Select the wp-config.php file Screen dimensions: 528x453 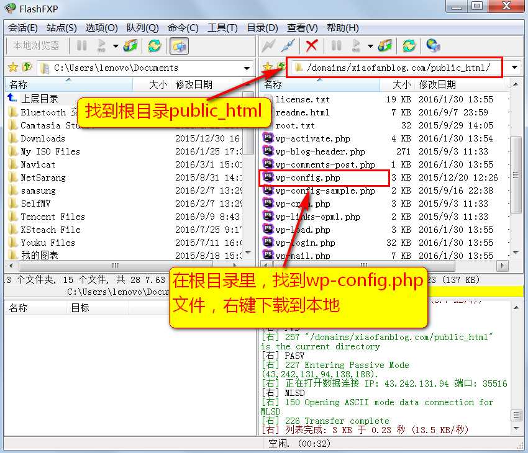tap(307, 177)
